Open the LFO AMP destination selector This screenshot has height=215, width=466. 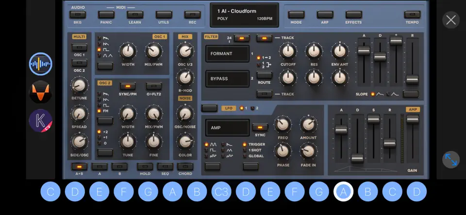(x=227, y=128)
